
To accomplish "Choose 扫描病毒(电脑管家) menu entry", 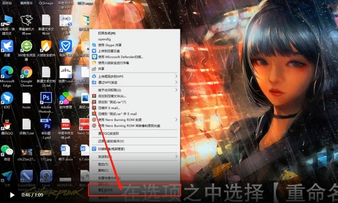I will coord(135,149).
